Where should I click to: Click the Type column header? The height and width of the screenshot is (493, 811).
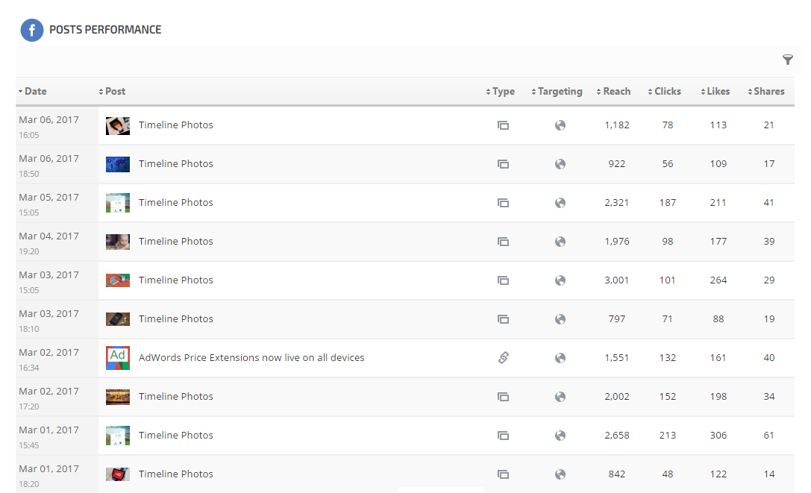pyautogui.click(x=504, y=92)
